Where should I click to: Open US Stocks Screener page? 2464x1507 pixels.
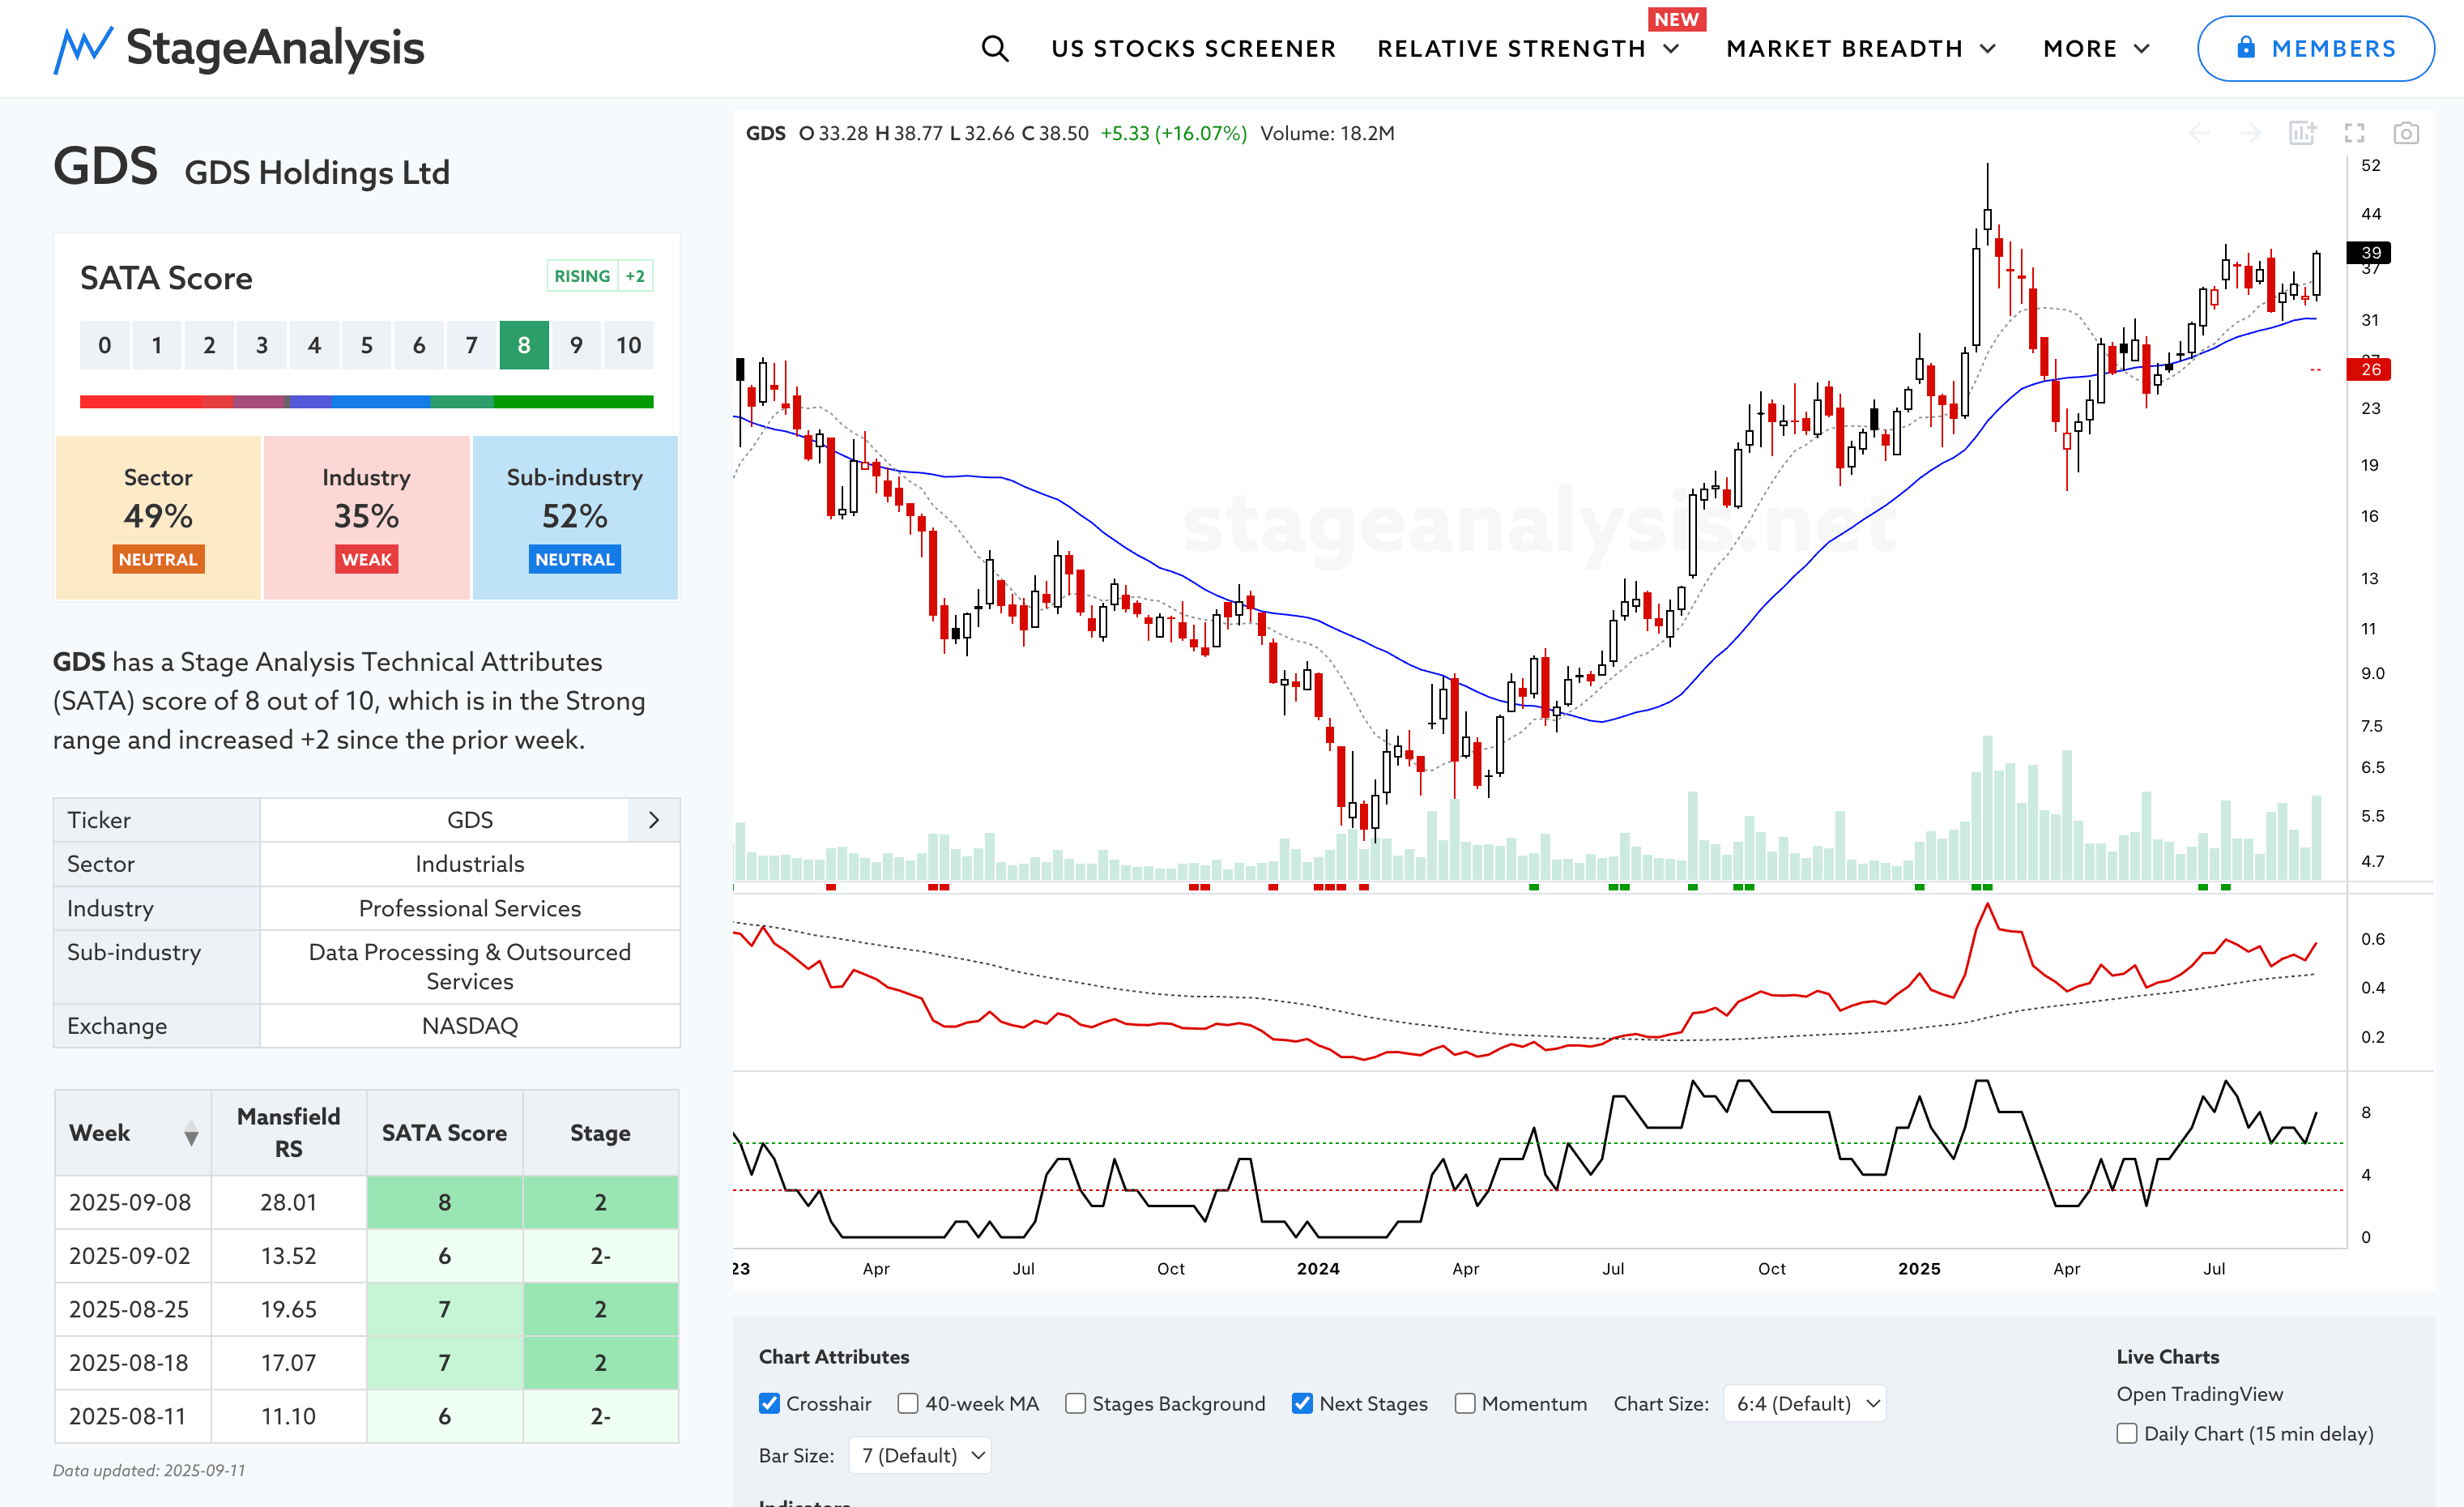(1193, 48)
